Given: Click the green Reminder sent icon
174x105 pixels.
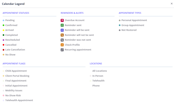Looking at the screenshot, I should pos(62,25).
